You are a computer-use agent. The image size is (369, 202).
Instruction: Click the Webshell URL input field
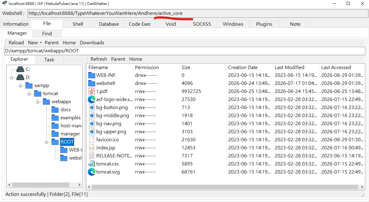198,13
